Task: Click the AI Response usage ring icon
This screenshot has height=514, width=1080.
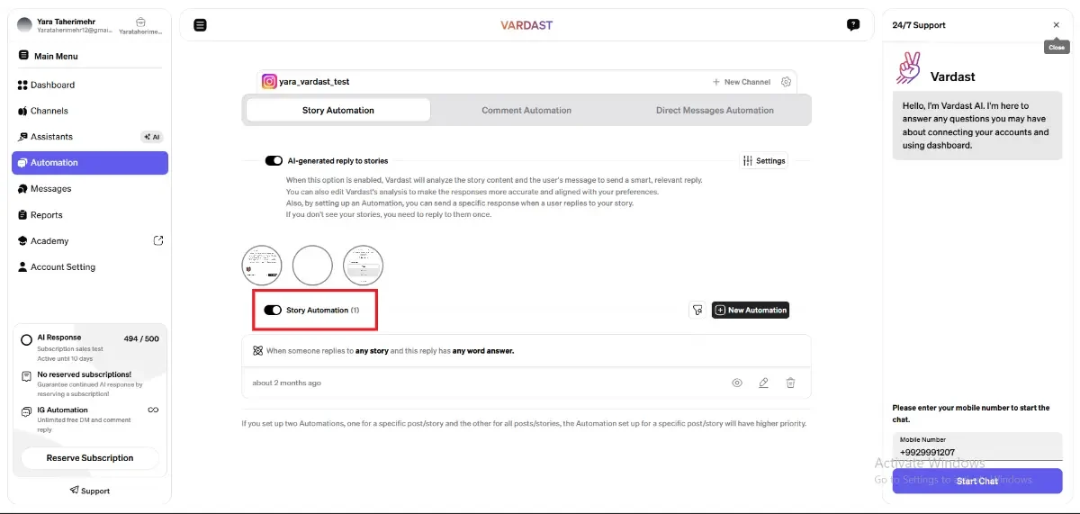Action: pyautogui.click(x=27, y=340)
